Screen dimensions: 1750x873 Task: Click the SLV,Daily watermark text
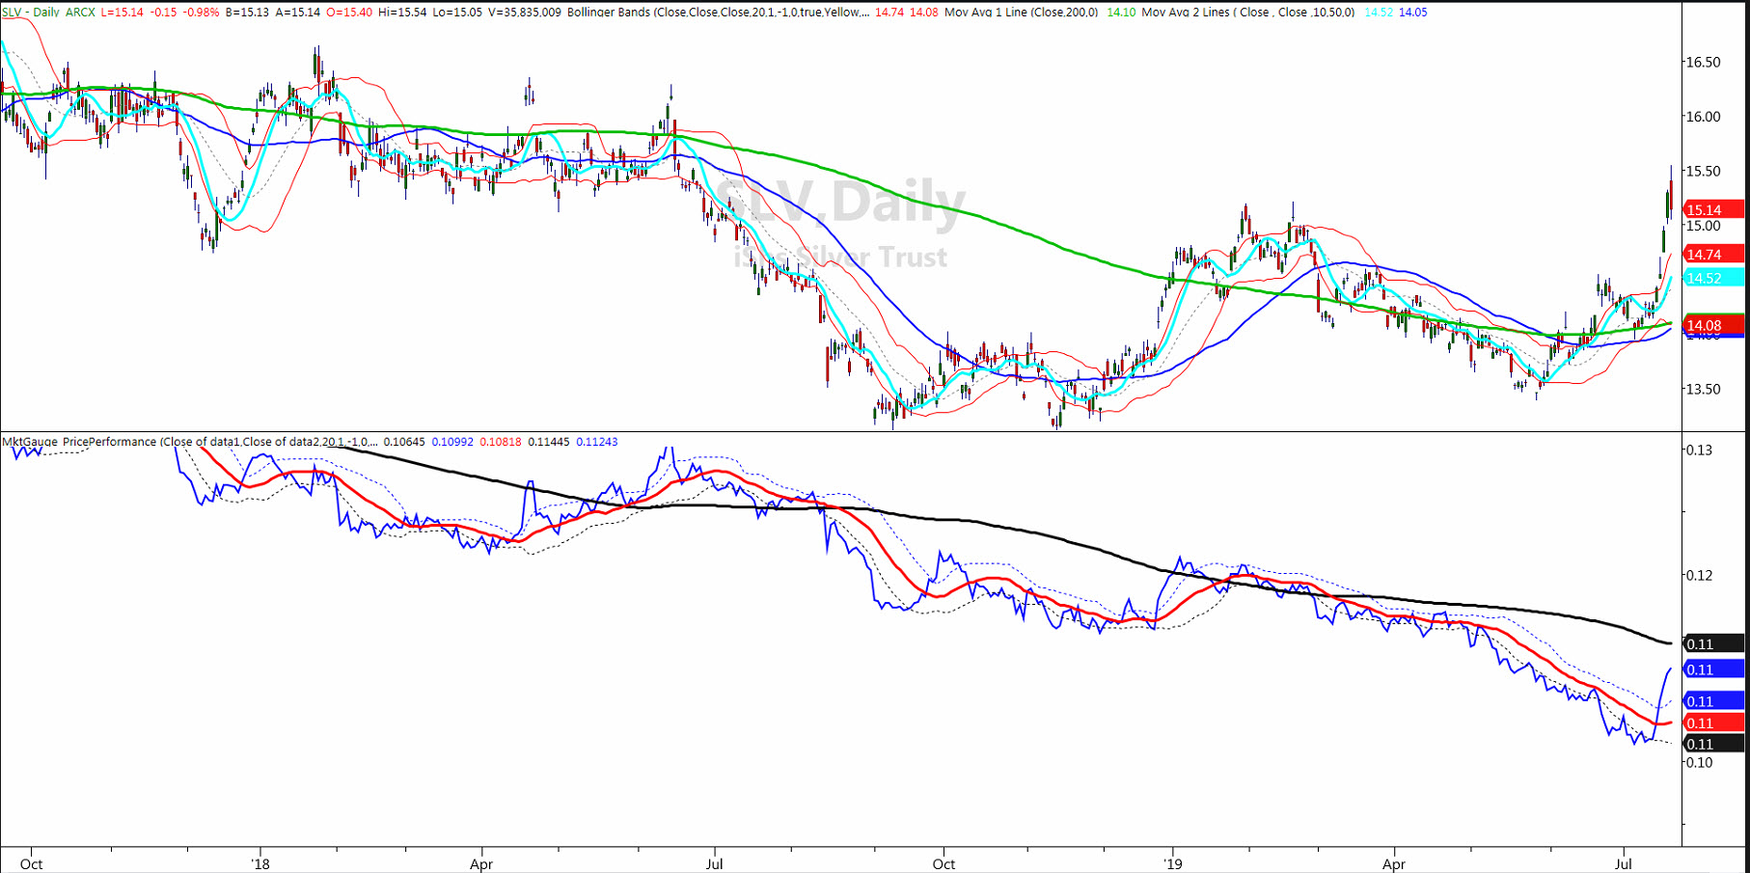click(838, 203)
